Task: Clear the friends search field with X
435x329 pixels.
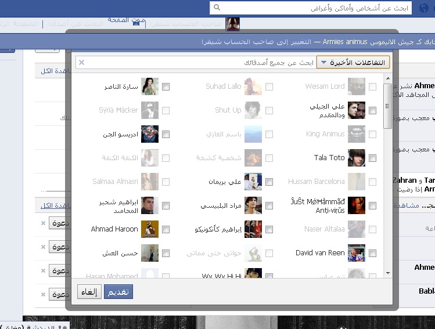Action: click(81, 62)
